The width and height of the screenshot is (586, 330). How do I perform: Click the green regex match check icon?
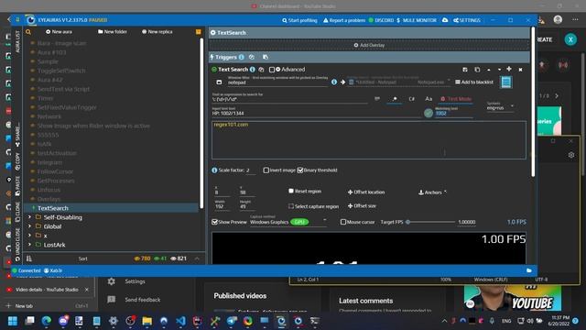[429, 113]
